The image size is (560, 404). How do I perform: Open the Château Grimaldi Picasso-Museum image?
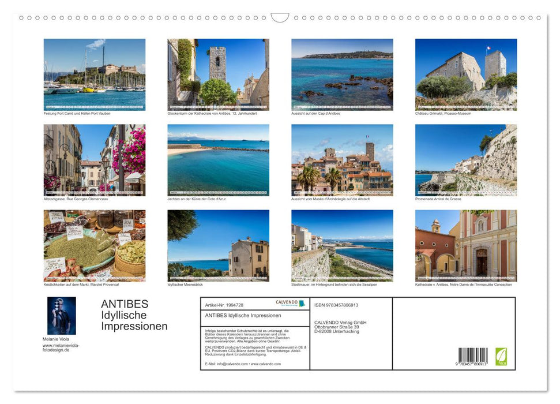pyautogui.click(x=465, y=74)
